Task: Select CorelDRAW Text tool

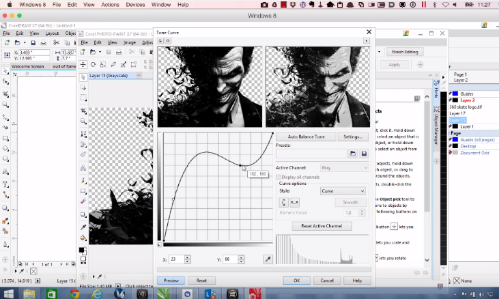Action: (5, 184)
